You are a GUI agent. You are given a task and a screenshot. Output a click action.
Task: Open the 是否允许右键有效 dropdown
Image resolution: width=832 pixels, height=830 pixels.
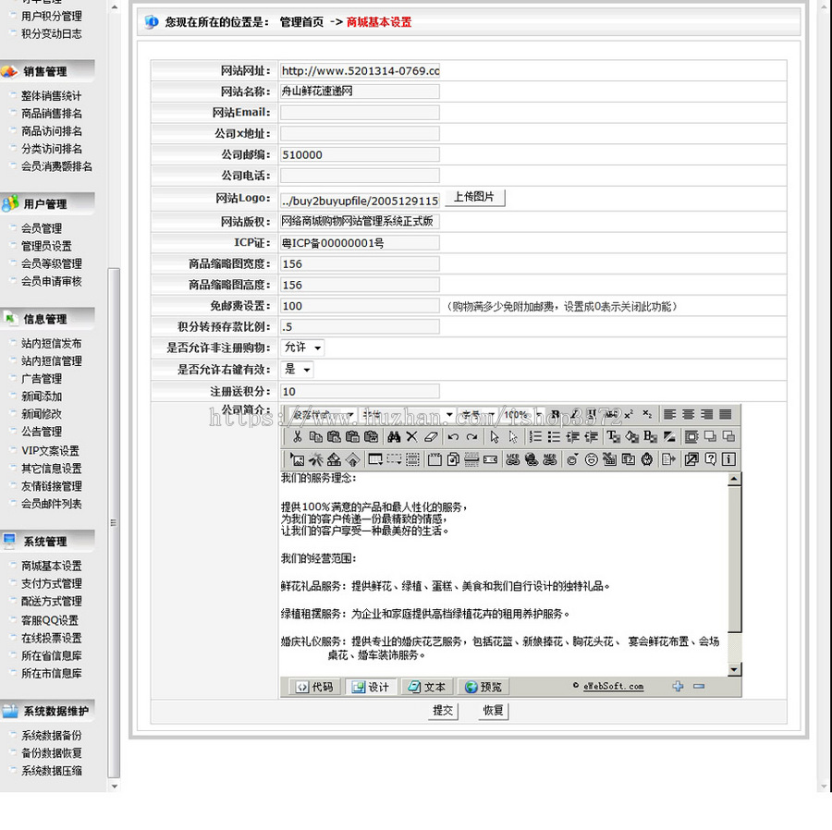click(x=296, y=369)
